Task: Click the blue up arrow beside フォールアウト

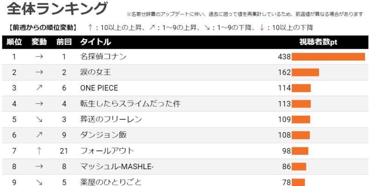Action: (39, 151)
